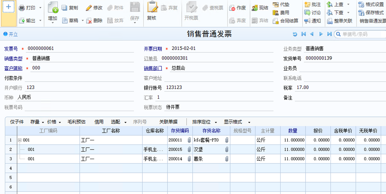Select the 修改 pencil edit tool
The height and width of the screenshot is (194, 386).
(89, 8)
